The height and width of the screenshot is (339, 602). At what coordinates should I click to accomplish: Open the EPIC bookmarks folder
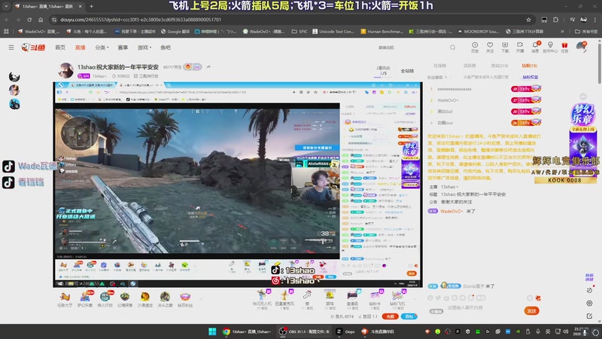[x=299, y=32]
